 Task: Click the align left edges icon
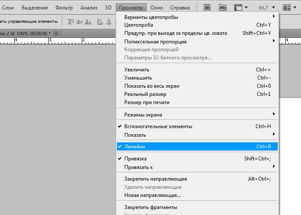[x=100, y=21]
